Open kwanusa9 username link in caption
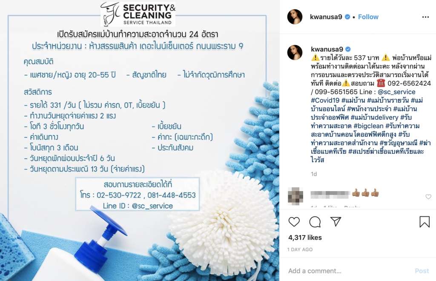This screenshot has width=436, height=281. coord(327,49)
